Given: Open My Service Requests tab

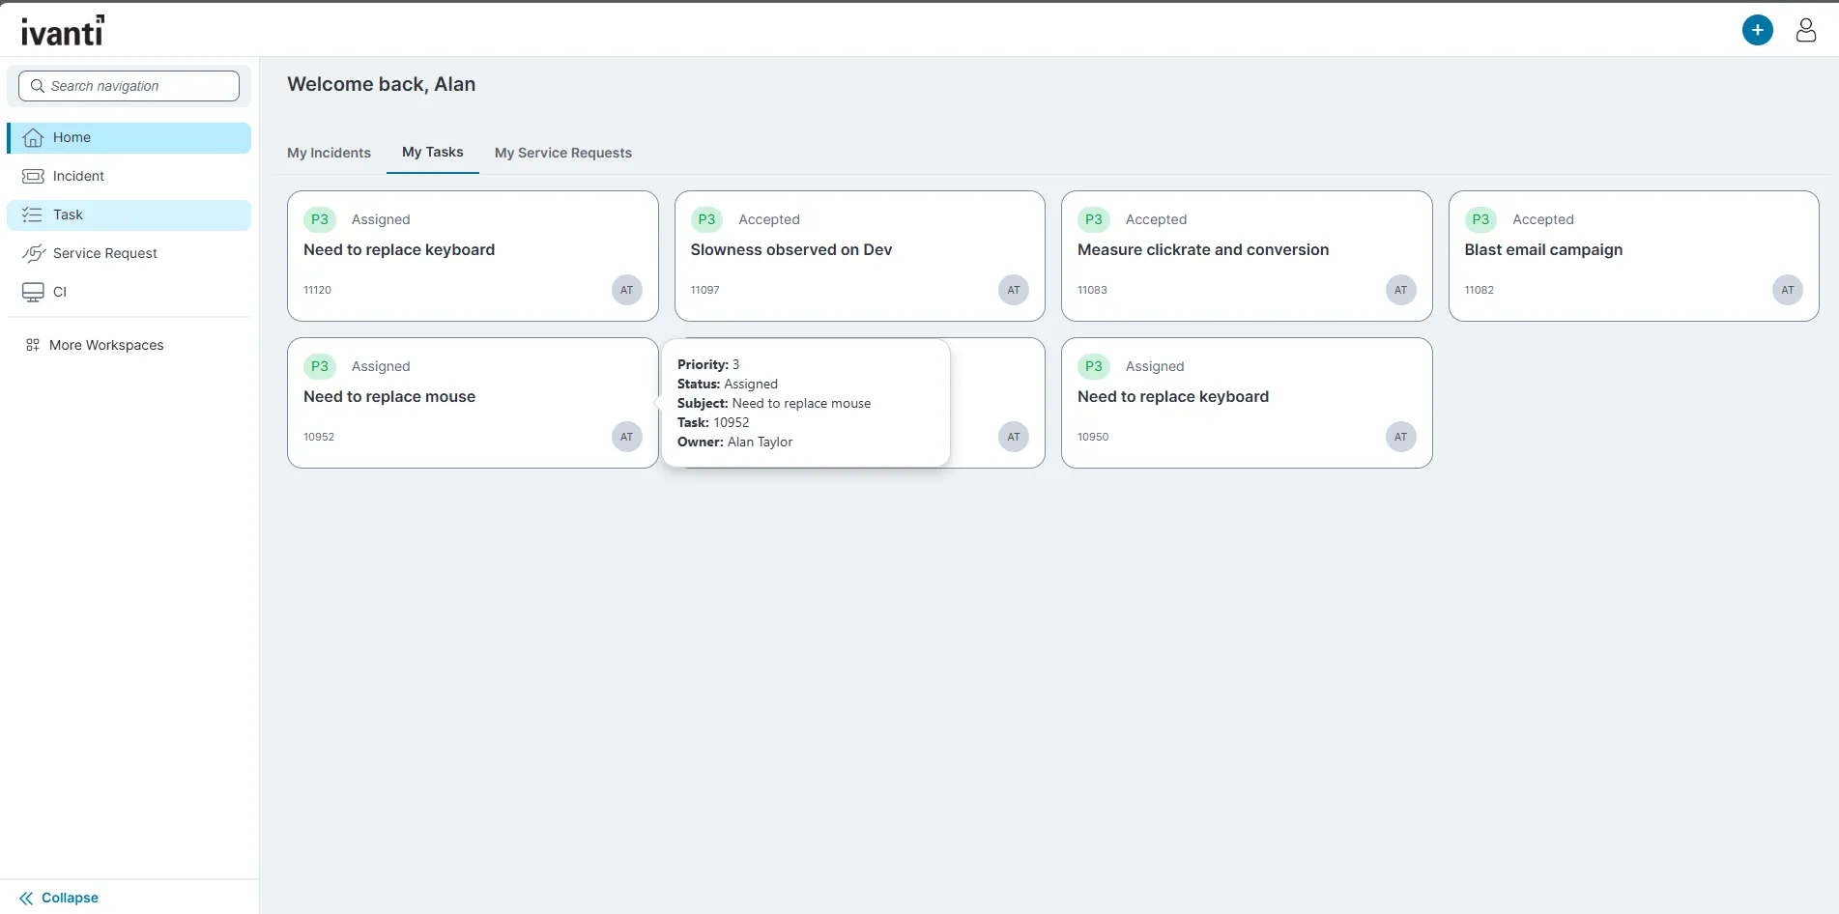Looking at the screenshot, I should (563, 153).
